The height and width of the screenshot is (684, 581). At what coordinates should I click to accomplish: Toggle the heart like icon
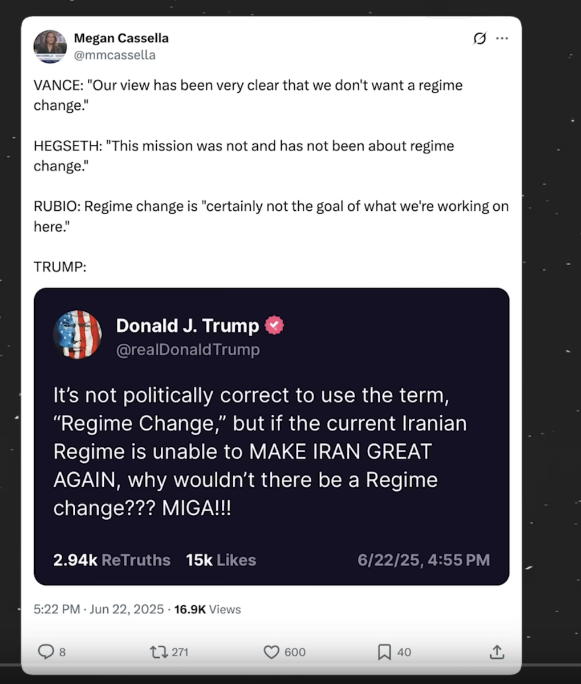pos(272,652)
